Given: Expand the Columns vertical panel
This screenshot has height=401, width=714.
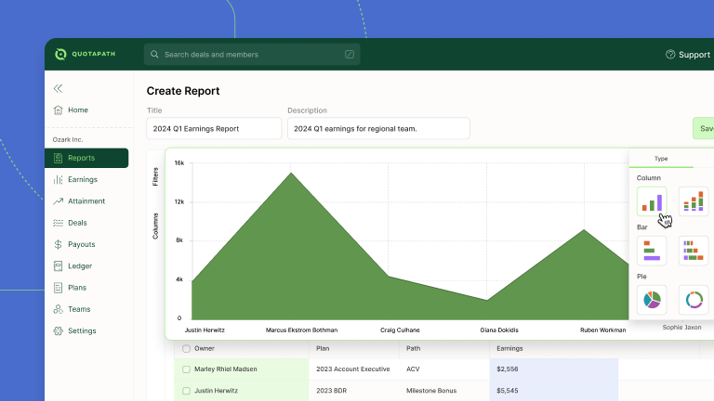Looking at the screenshot, I should point(155,226).
